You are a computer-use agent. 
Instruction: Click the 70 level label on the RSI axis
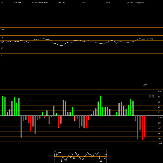click(2, 37)
